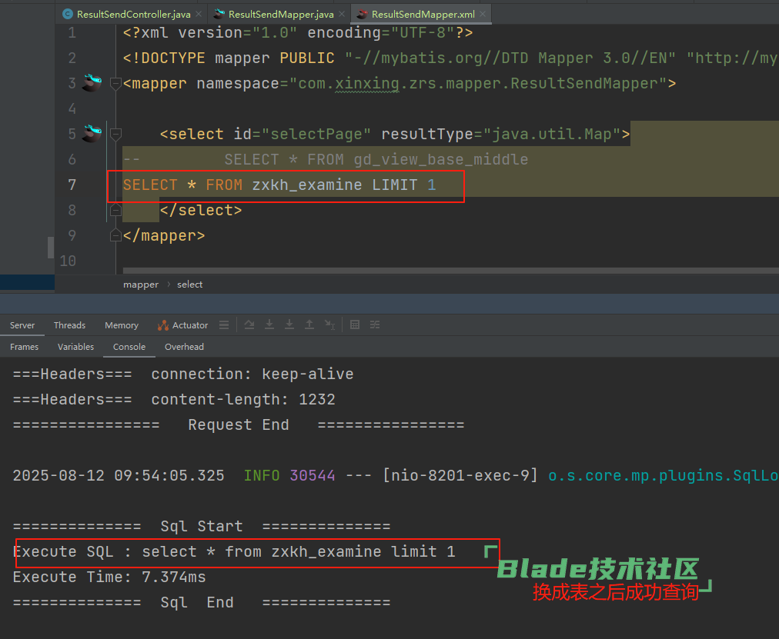The height and width of the screenshot is (639, 779).
Task: Click the Trace Current Stream Chain icon
Action: tap(375, 325)
